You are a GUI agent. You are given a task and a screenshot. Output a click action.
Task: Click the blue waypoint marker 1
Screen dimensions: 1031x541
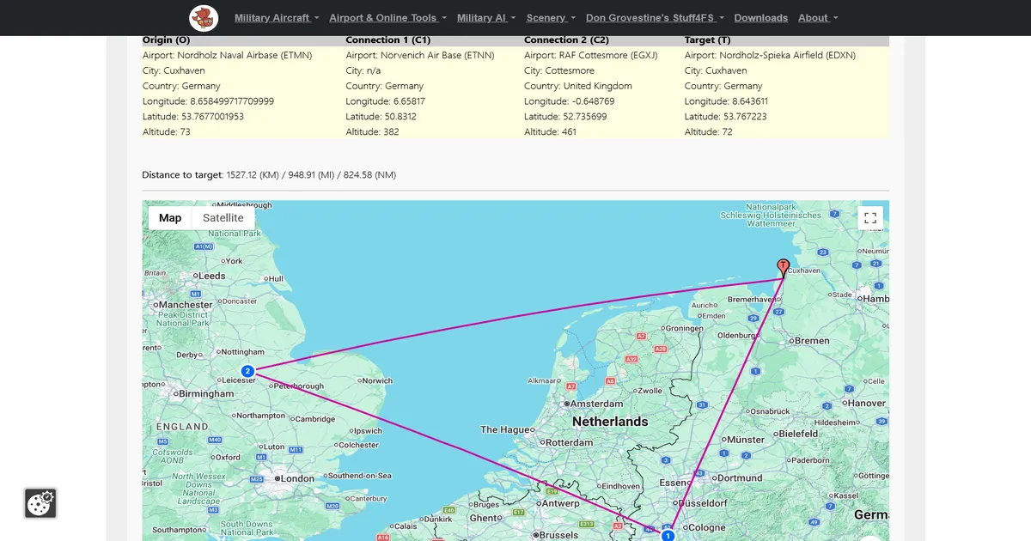point(668,535)
